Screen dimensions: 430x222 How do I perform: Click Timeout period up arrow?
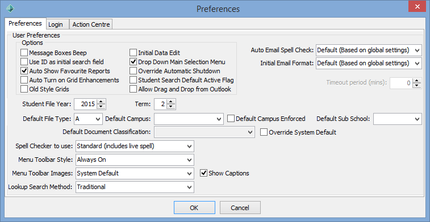click(417, 81)
